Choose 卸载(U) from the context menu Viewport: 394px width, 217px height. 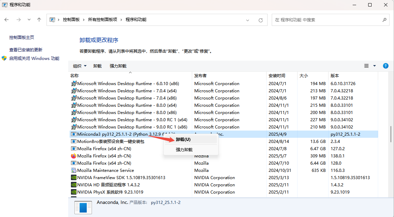[x=191, y=139]
